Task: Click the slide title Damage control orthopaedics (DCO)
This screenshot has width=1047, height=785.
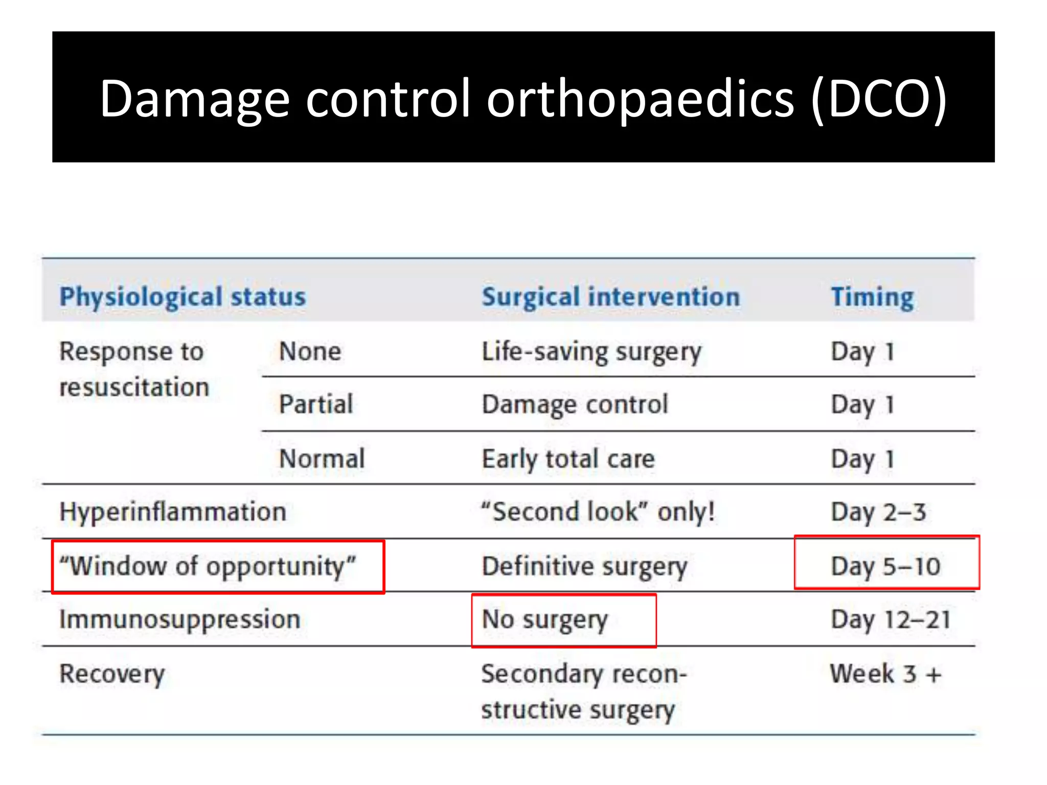Action: 523,99
